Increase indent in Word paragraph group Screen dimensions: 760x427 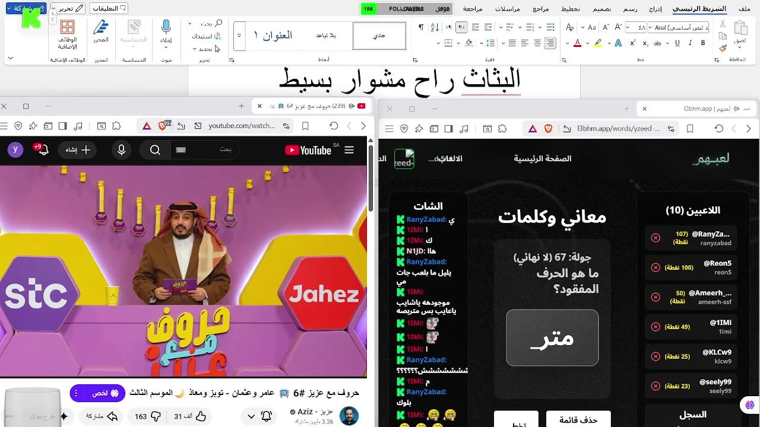[475, 27]
